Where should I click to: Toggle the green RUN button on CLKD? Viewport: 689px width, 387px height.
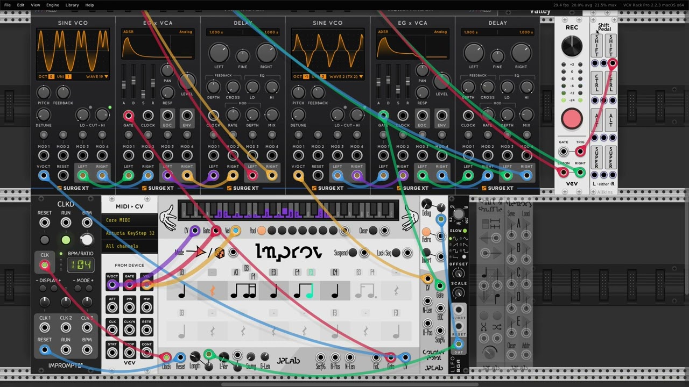[x=66, y=240]
